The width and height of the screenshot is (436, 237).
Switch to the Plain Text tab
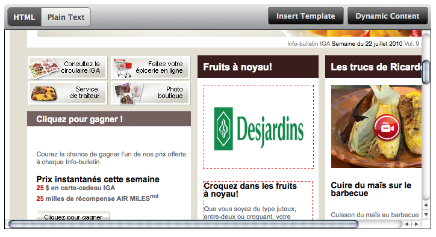click(x=66, y=17)
